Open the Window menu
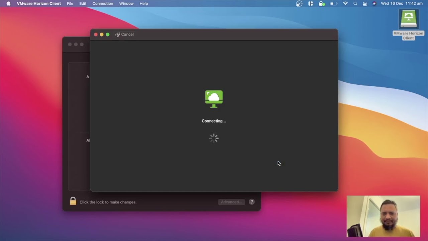The image size is (428, 241). (126, 3)
